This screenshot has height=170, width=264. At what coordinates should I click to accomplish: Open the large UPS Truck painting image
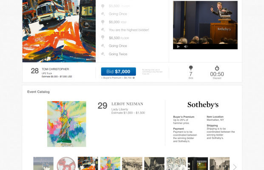click(59, 31)
